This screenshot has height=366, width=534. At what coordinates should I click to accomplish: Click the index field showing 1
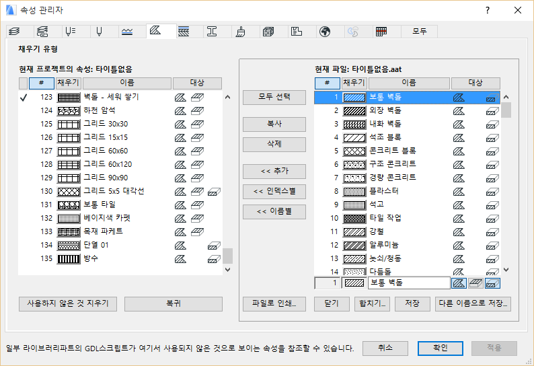(x=327, y=283)
